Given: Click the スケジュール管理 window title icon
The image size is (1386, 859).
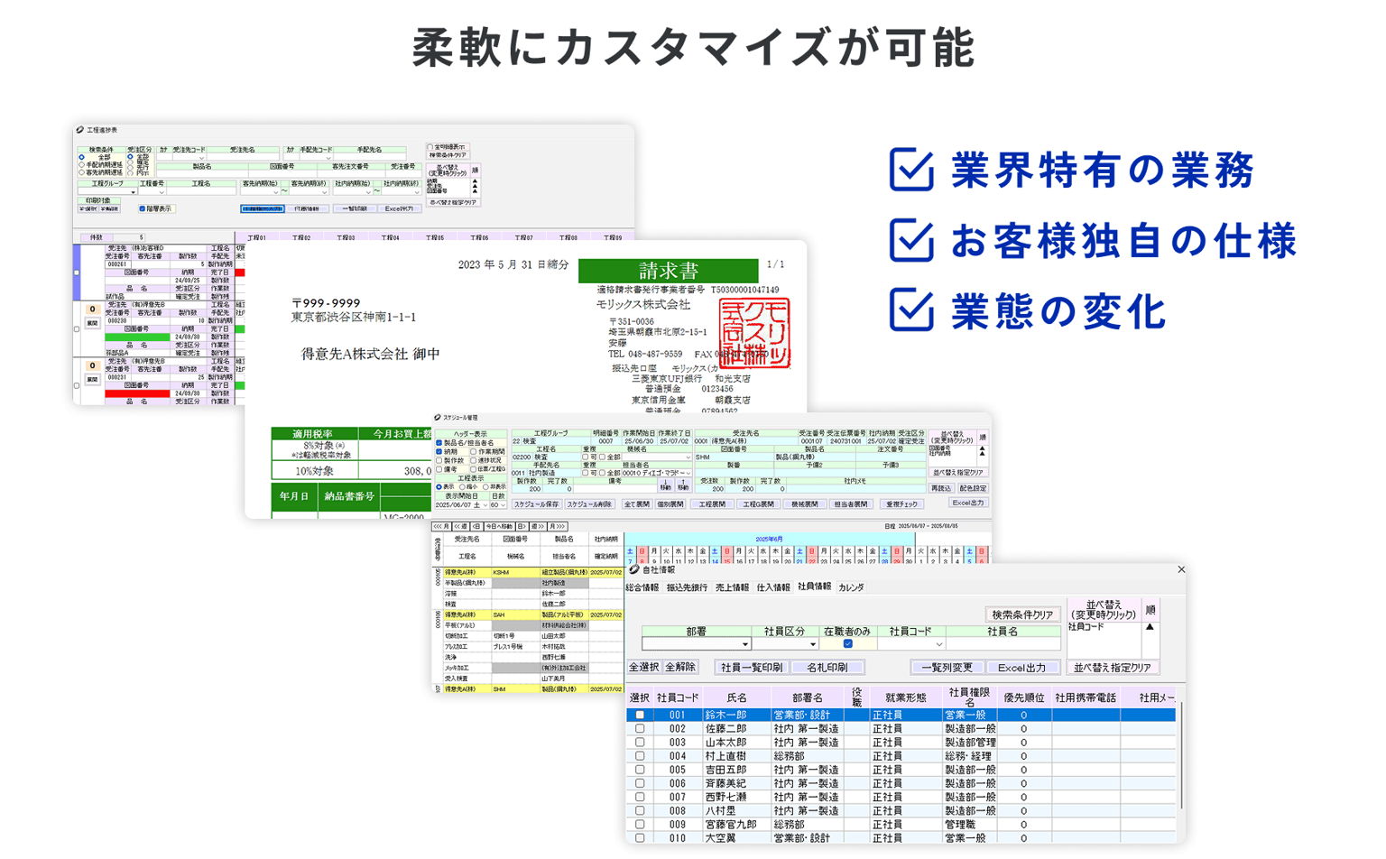Looking at the screenshot, I should [x=438, y=418].
